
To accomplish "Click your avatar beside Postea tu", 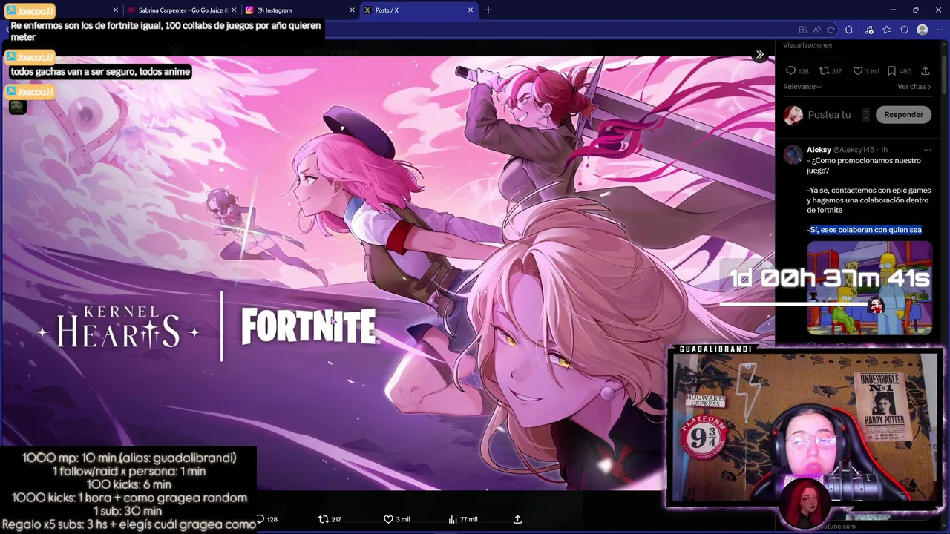I will [793, 115].
